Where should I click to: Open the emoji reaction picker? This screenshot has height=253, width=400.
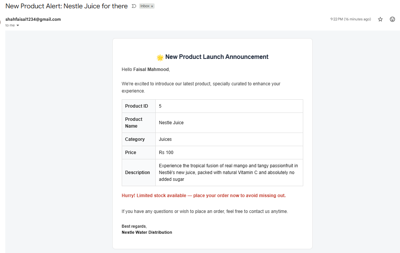(392, 19)
